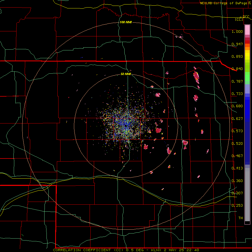
Task: Click the 0.947 color scale label
Action: (237, 44)
